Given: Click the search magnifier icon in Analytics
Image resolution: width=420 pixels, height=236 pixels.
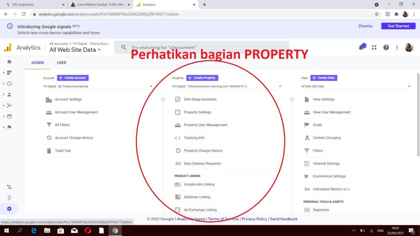Looking at the screenshot, I should click(123, 48).
